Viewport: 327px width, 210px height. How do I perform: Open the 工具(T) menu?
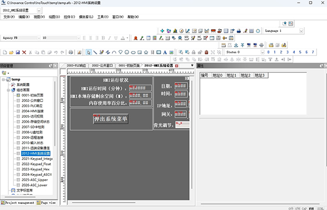103,17
